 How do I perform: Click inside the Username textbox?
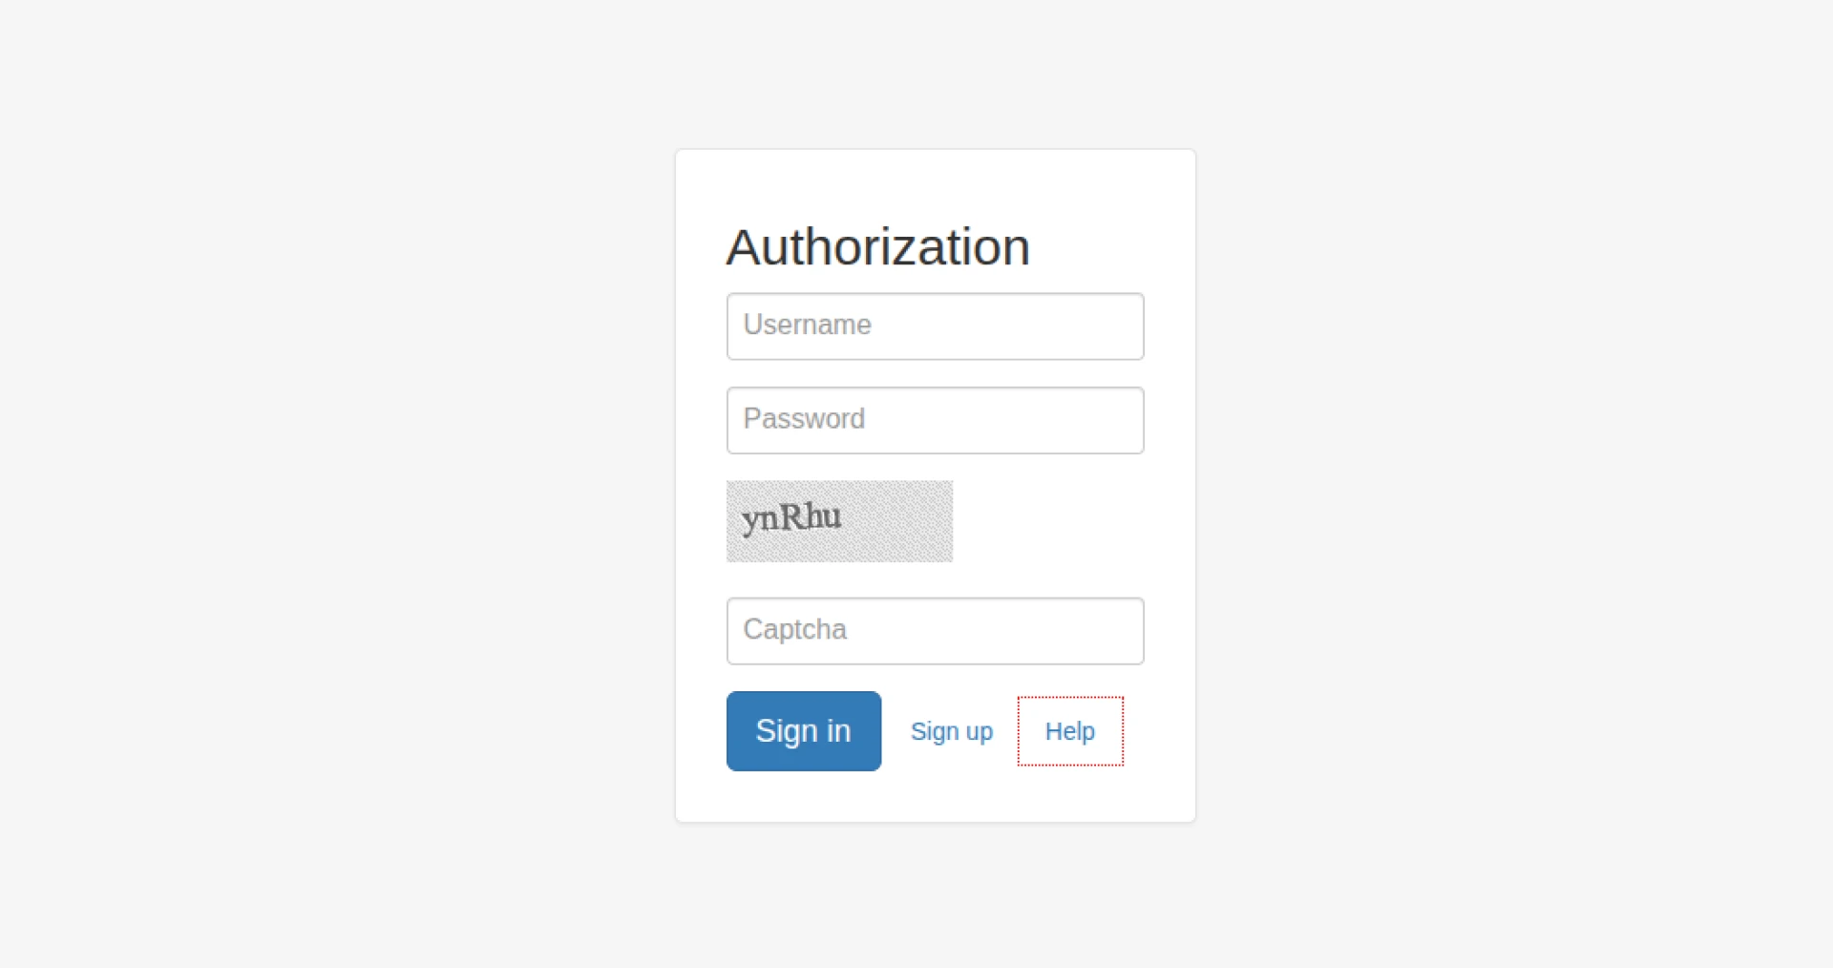(x=935, y=326)
